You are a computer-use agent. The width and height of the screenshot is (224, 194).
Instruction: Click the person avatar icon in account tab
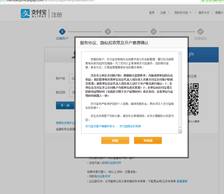tap(74, 55)
